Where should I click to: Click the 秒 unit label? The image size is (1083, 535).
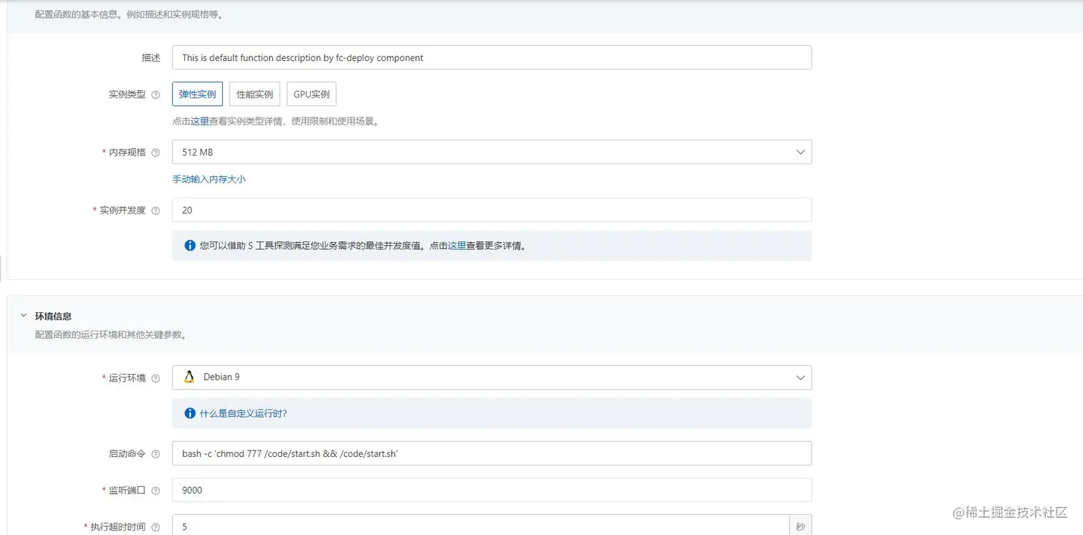[x=801, y=526]
